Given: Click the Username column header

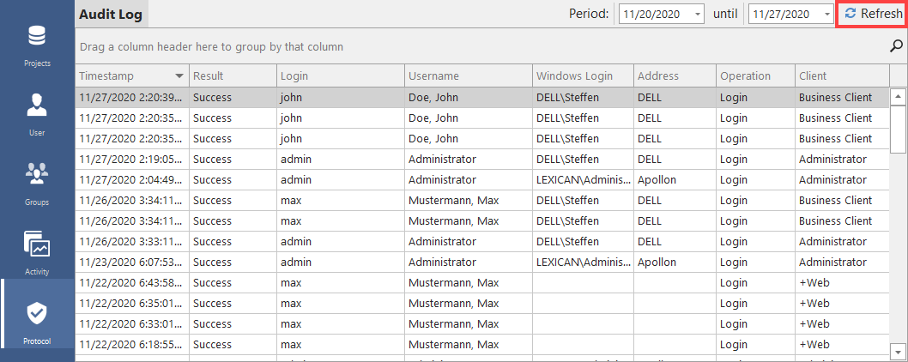Looking at the screenshot, I should pos(468,76).
